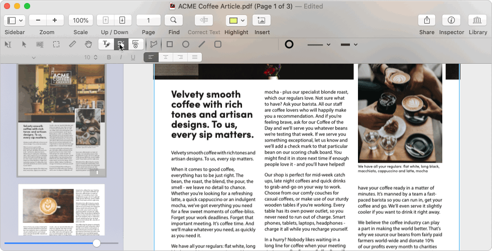Set text alignment to center
Viewport: 492px width, 251px height.
click(166, 57)
